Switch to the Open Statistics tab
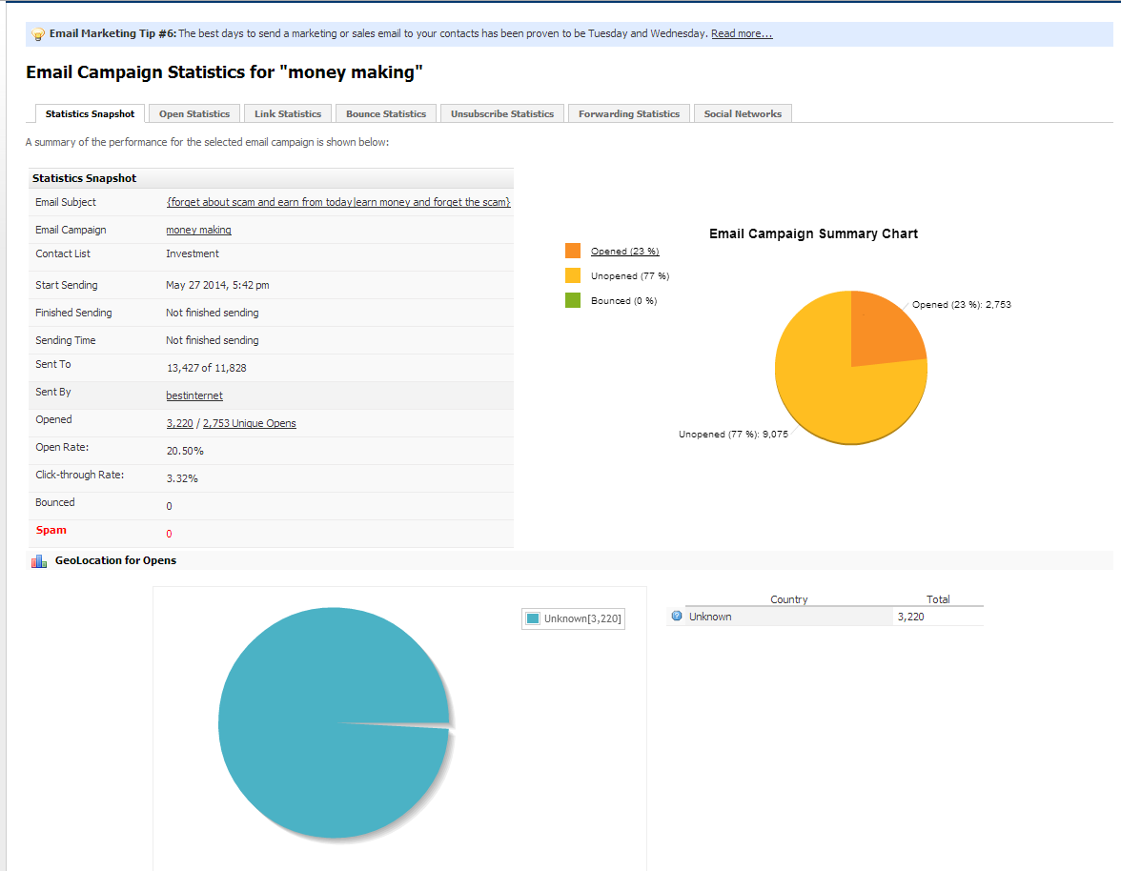Image resolution: width=1121 pixels, height=871 pixels. click(x=194, y=112)
